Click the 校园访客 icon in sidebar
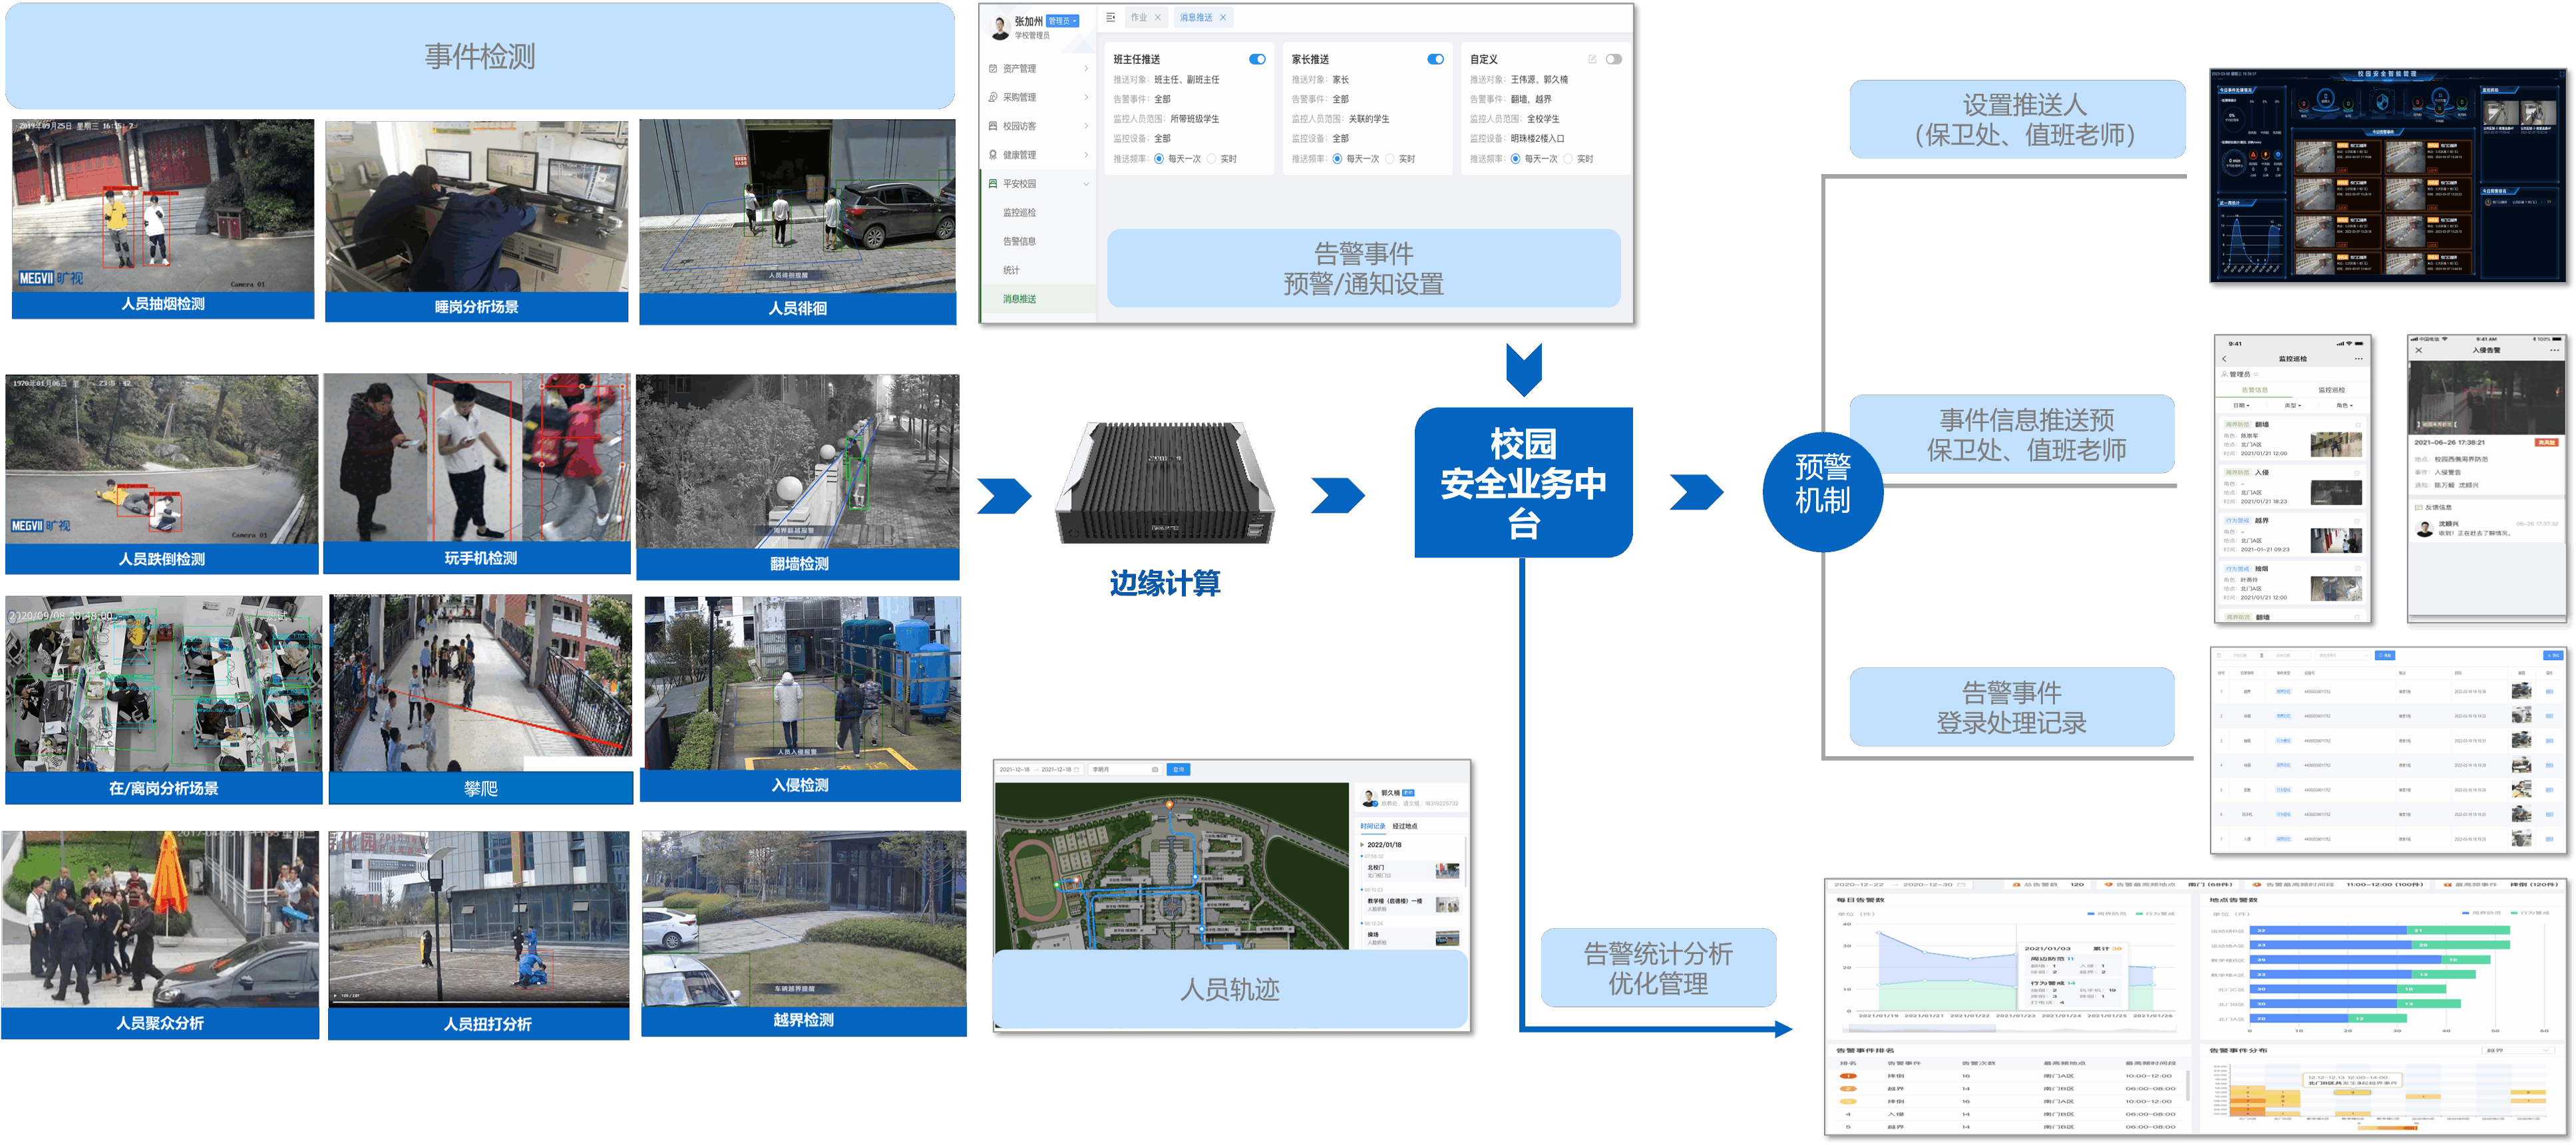The image size is (2576, 1145). pyautogui.click(x=993, y=126)
